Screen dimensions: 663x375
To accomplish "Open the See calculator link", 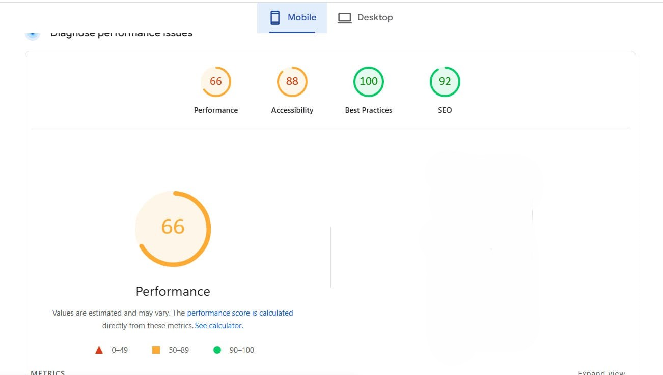I will (x=218, y=325).
